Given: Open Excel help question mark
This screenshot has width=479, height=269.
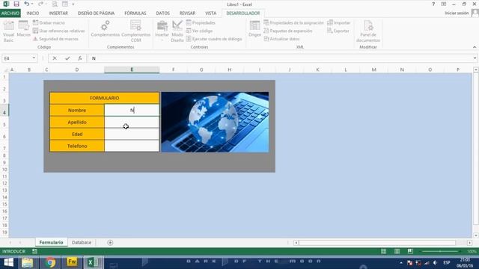Looking at the screenshot, I should pyautogui.click(x=433, y=4).
